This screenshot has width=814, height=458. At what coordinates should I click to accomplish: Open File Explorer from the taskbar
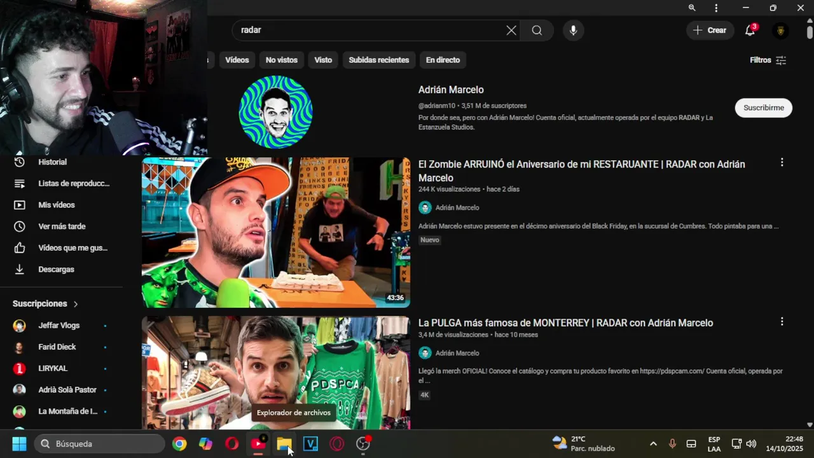pyautogui.click(x=284, y=444)
